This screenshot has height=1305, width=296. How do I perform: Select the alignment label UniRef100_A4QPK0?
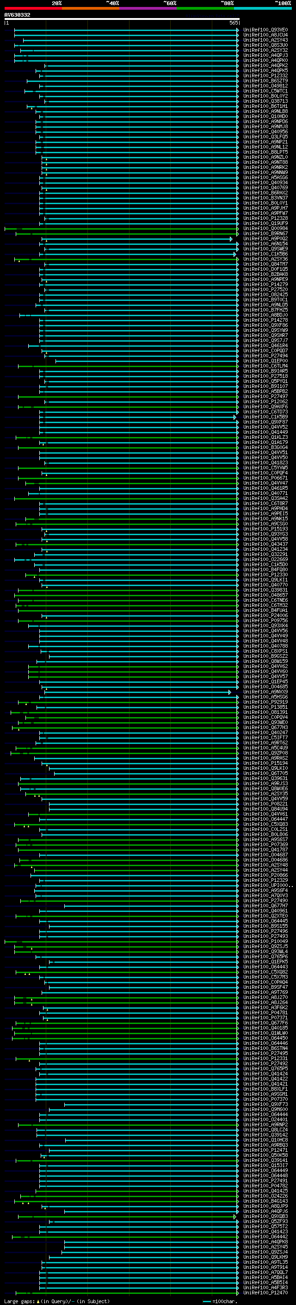(265, 60)
